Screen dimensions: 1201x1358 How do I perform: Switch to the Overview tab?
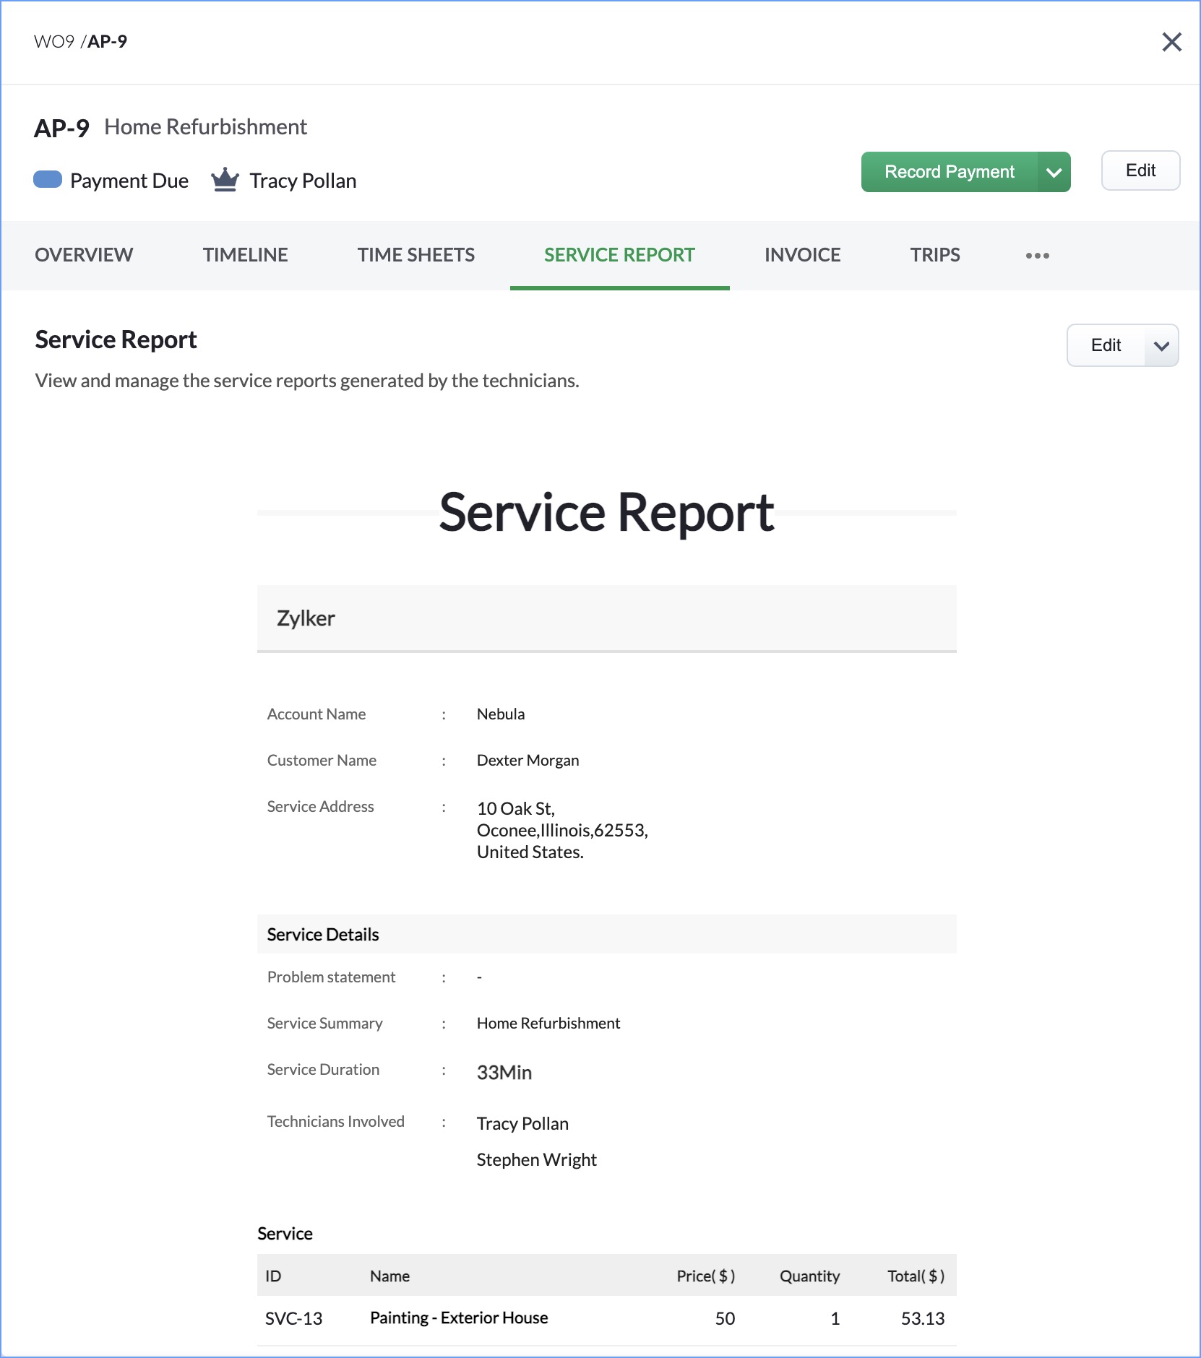84,255
